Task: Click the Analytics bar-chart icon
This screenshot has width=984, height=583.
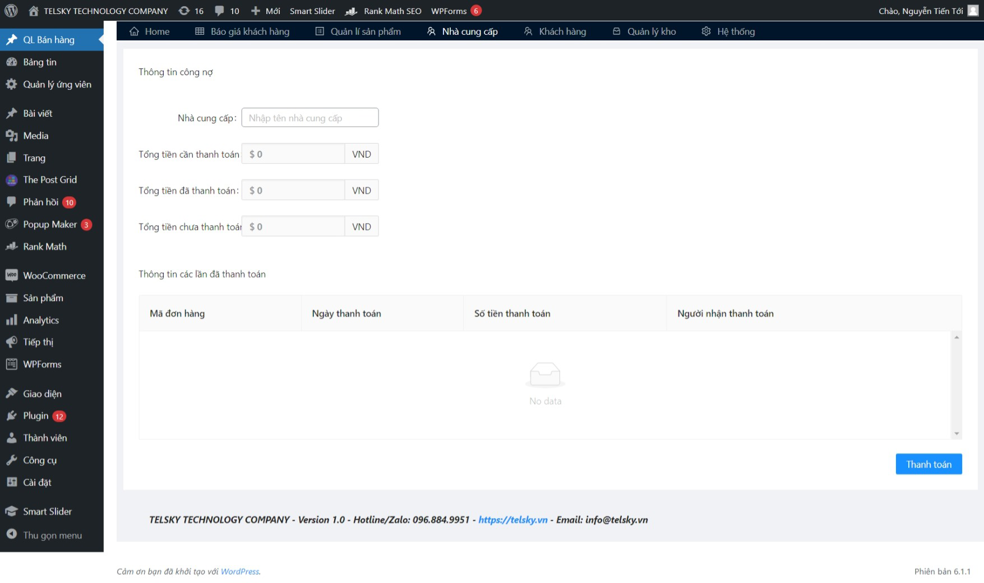Action: [x=11, y=320]
